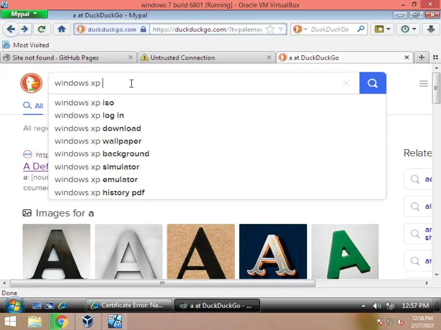Open the home page via house icon
This screenshot has width=441, height=330.
pos(62,29)
